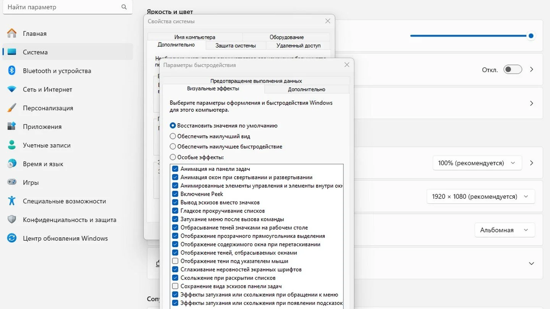Click the Время и язык globe icon
The height and width of the screenshot is (309, 550).
[x=12, y=164]
